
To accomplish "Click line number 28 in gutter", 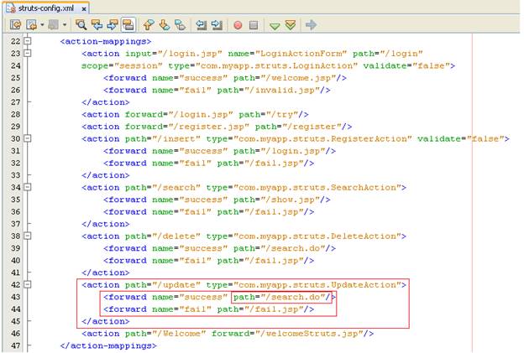I will [15, 114].
